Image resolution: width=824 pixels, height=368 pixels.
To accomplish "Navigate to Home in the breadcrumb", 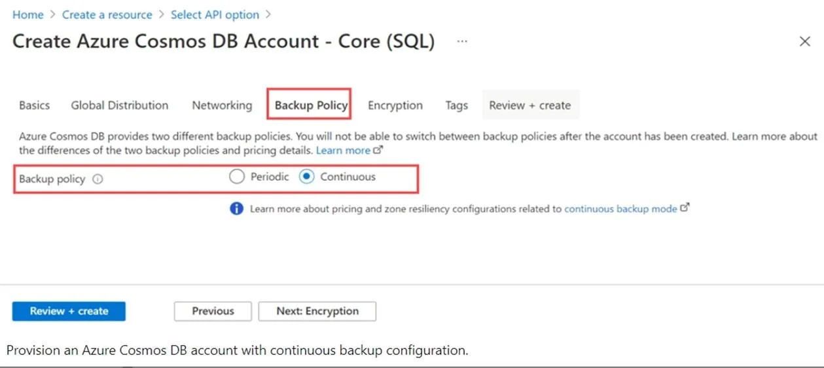I will (27, 14).
